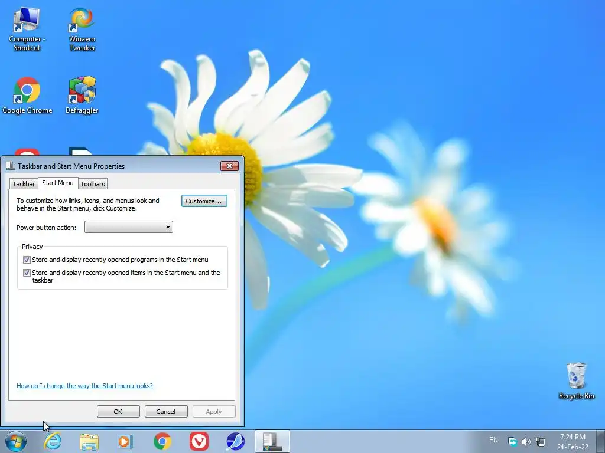Switch to the Taskbar tab

point(24,184)
